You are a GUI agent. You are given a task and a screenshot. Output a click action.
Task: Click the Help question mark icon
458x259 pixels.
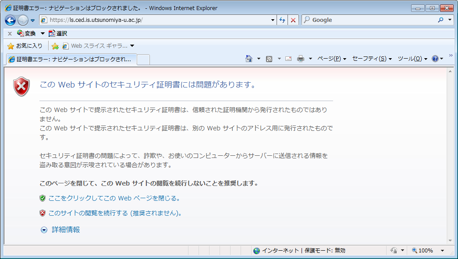pyautogui.click(x=435, y=59)
